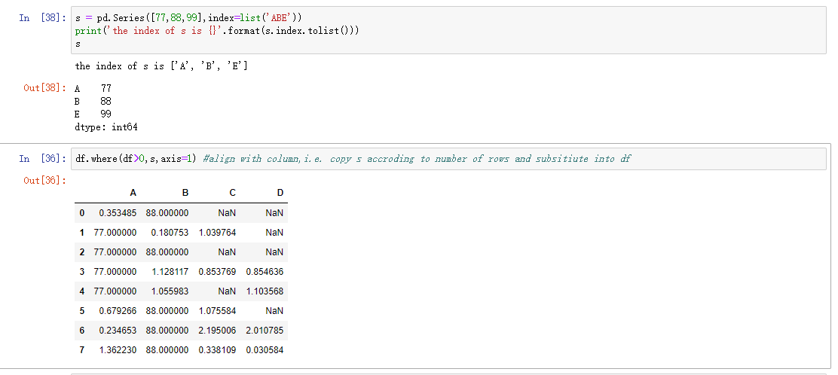Click cell value 1.128117 in row 3
838x375 pixels.
[x=170, y=271]
